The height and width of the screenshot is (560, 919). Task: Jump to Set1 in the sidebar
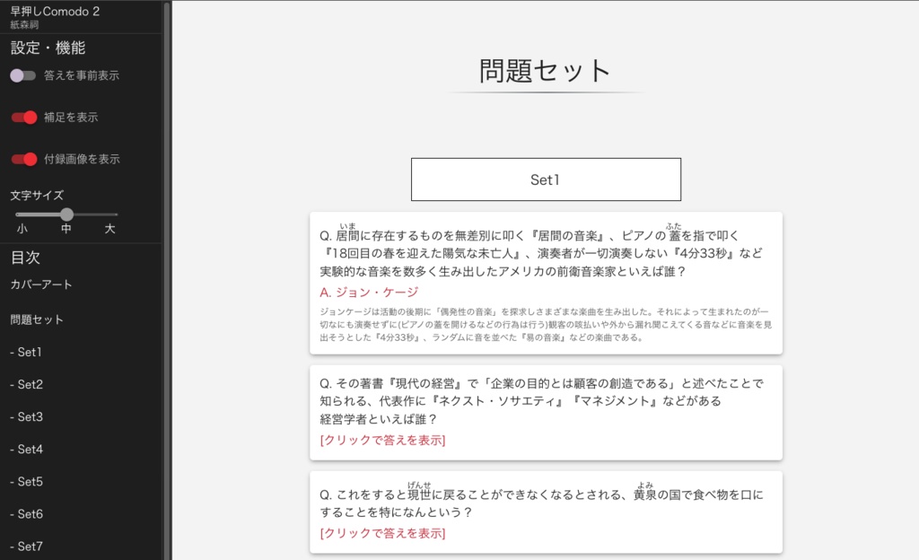27,352
